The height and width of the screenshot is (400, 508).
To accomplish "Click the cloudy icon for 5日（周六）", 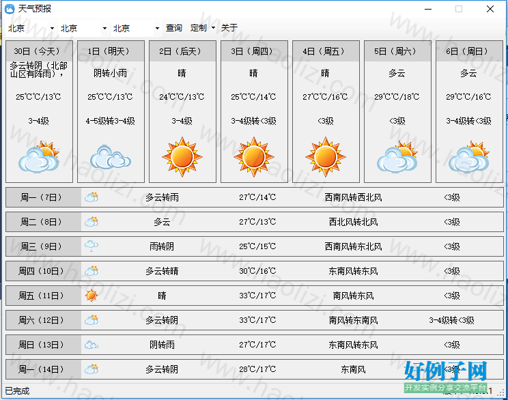I will coord(397,157).
